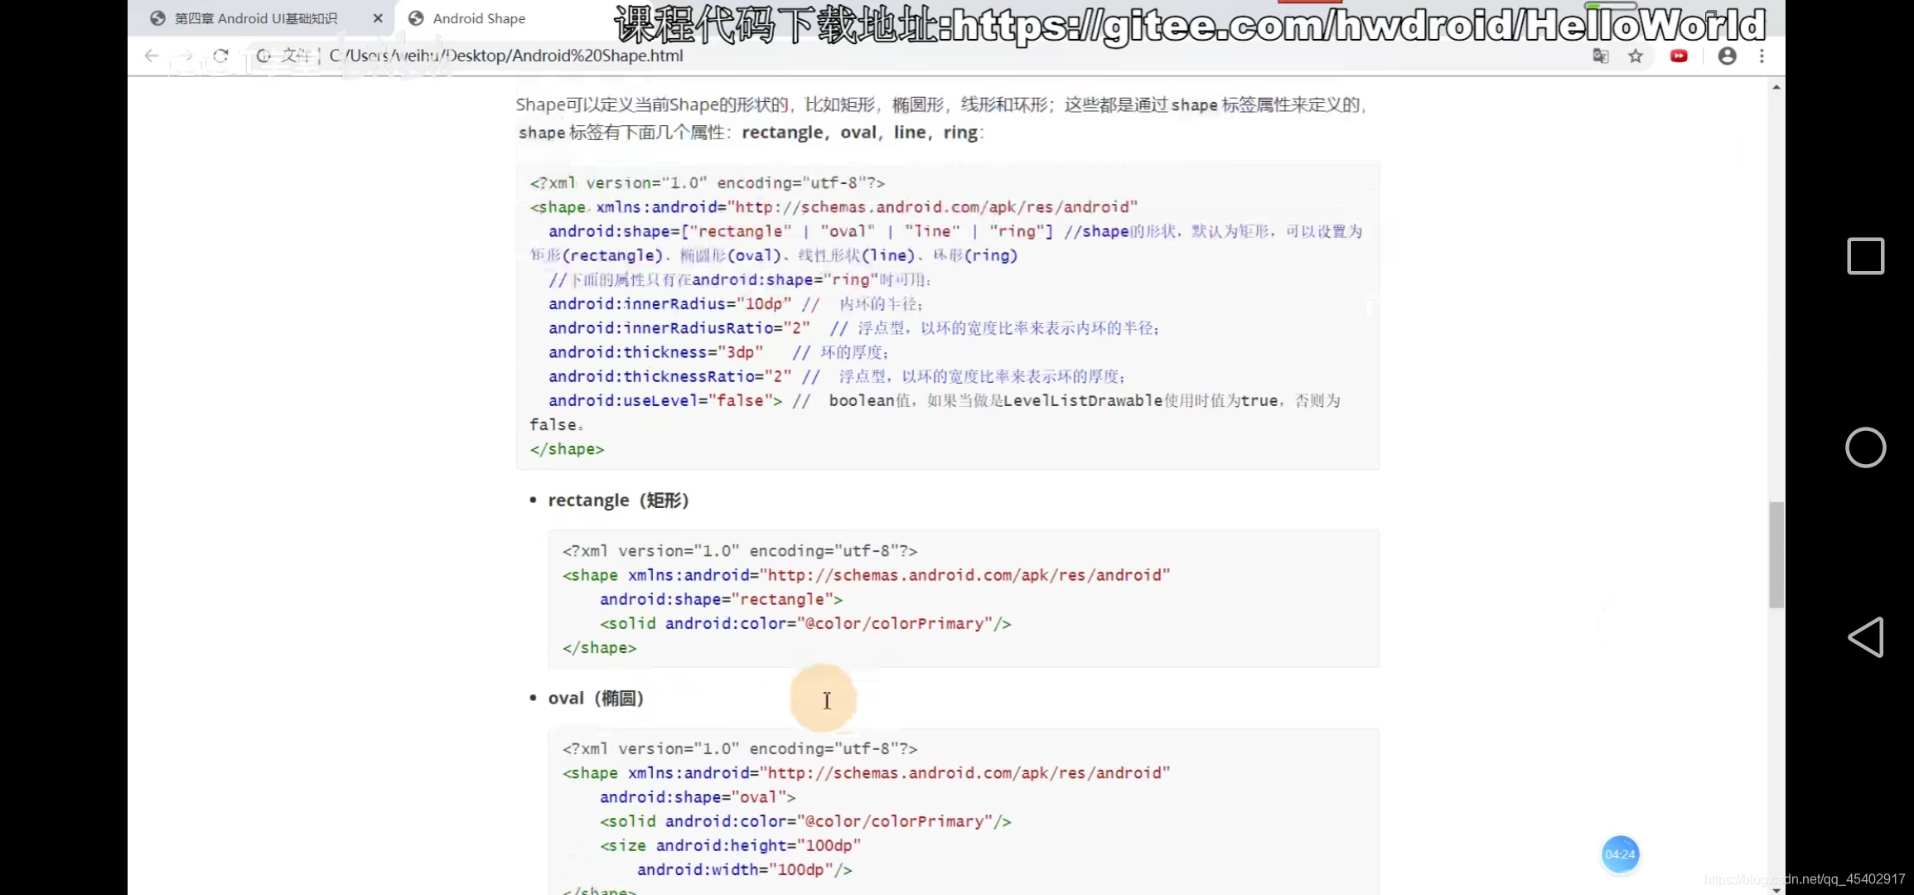Click the 04:24 timer bubble
Viewport: 1914px width, 895px height.
pos(1620,854)
